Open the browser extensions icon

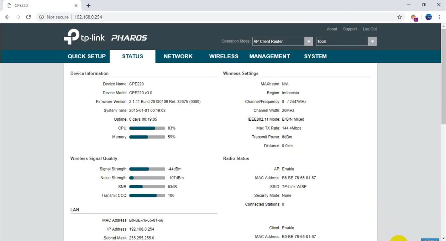[x=414, y=17]
